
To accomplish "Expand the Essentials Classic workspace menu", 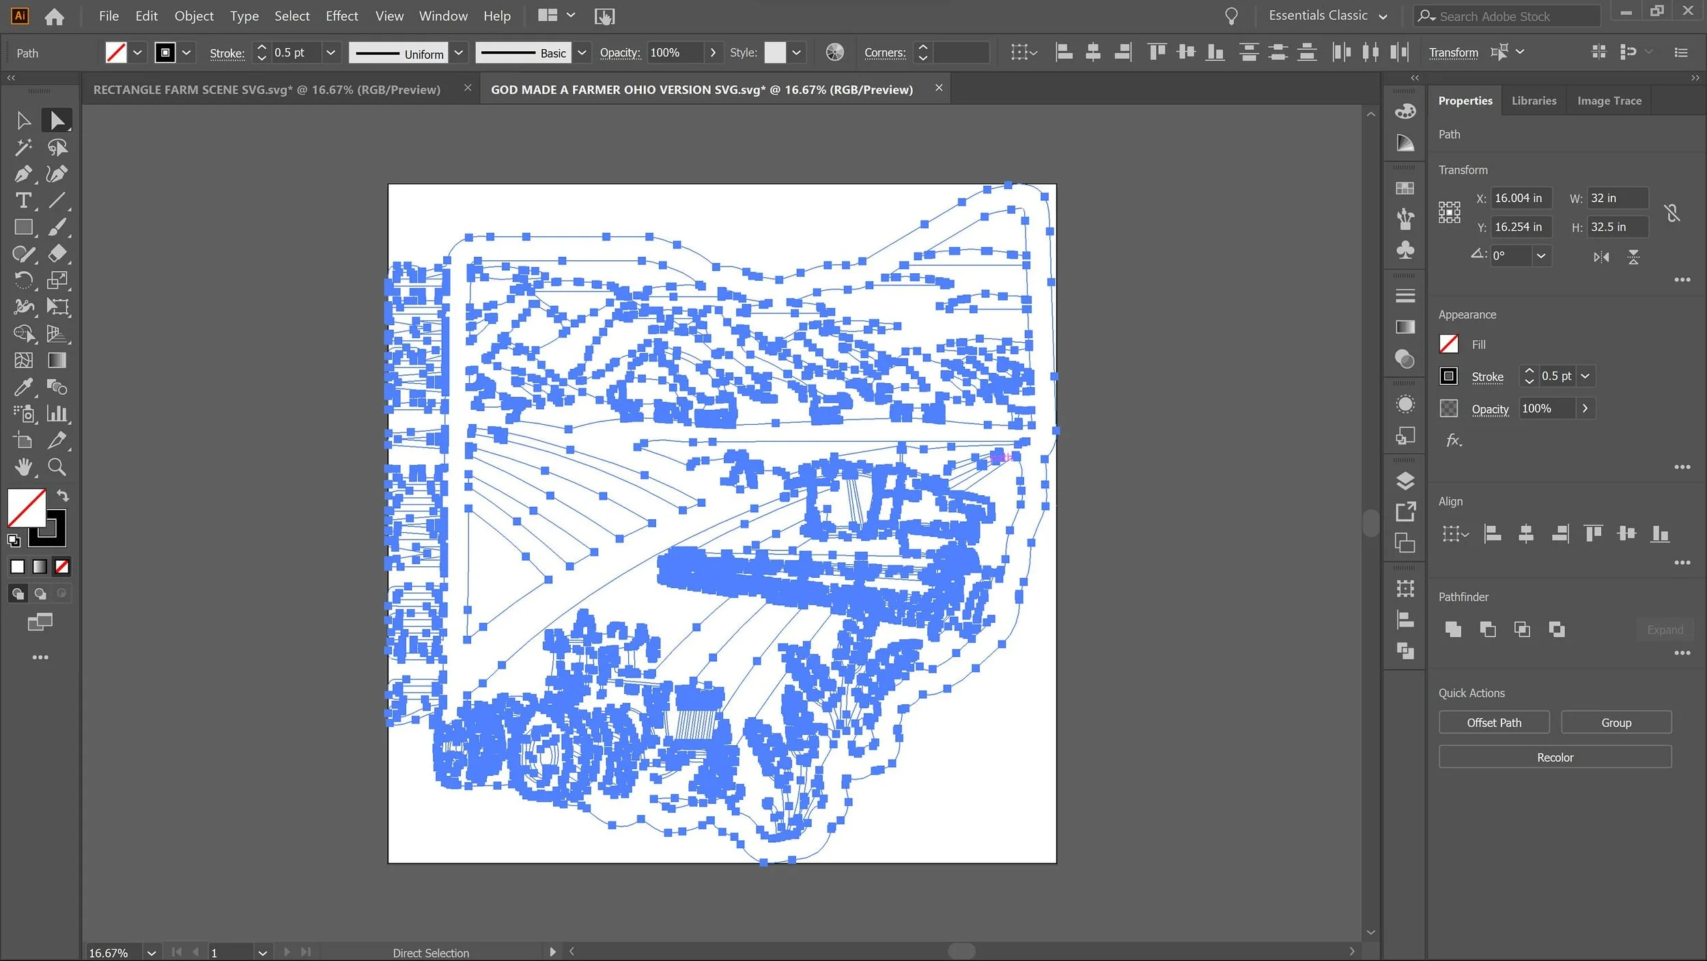I will pos(1383,16).
